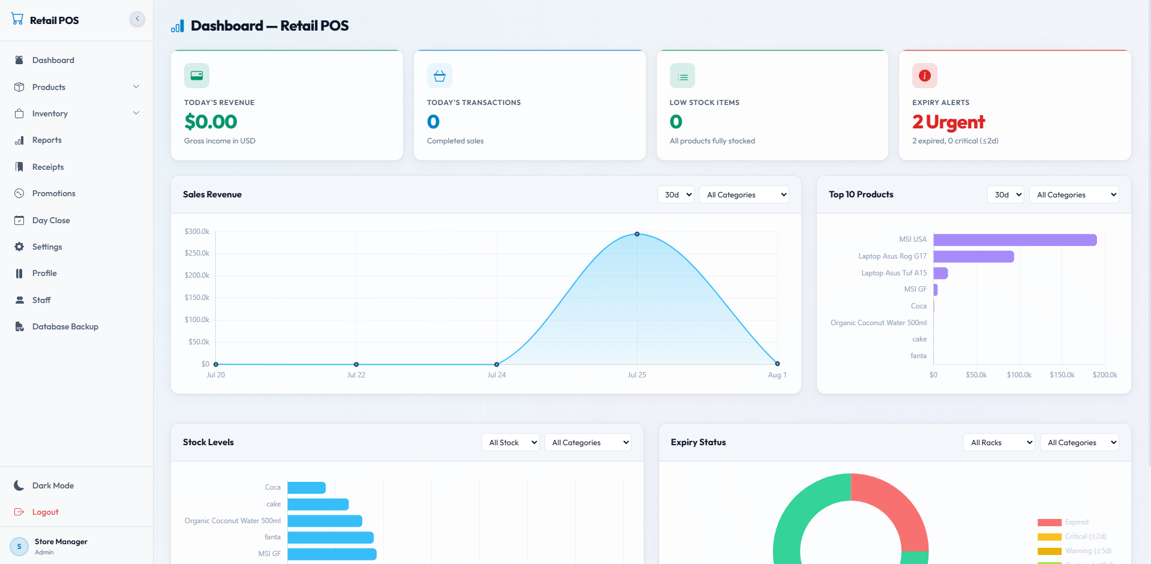Click the Dark Mode moon icon
This screenshot has height=564, width=1151.
pyautogui.click(x=19, y=485)
